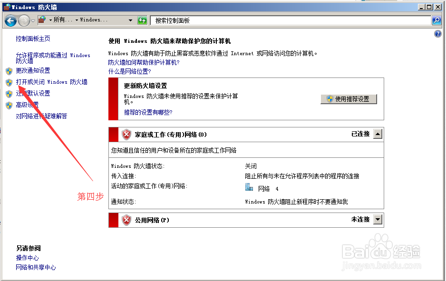Screen dimensions: 446x281
Task: Click the Windows... breadcrumb segment
Action: point(94,20)
